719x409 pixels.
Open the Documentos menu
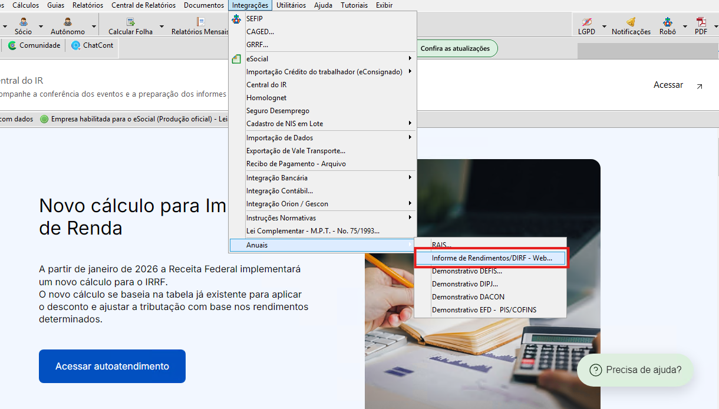[204, 5]
